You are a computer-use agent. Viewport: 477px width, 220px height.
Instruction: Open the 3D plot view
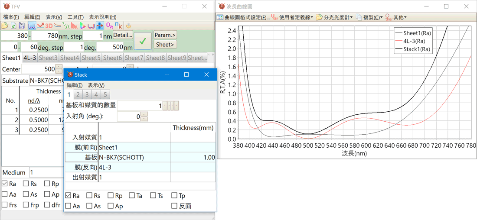(49, 26)
